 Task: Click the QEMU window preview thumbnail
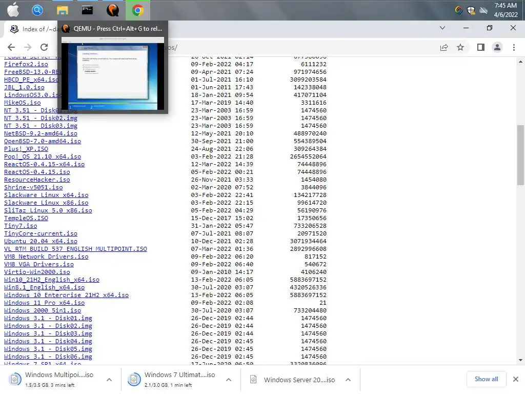point(113,74)
